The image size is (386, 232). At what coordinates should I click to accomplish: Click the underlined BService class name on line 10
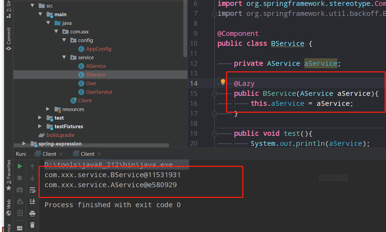287,43
